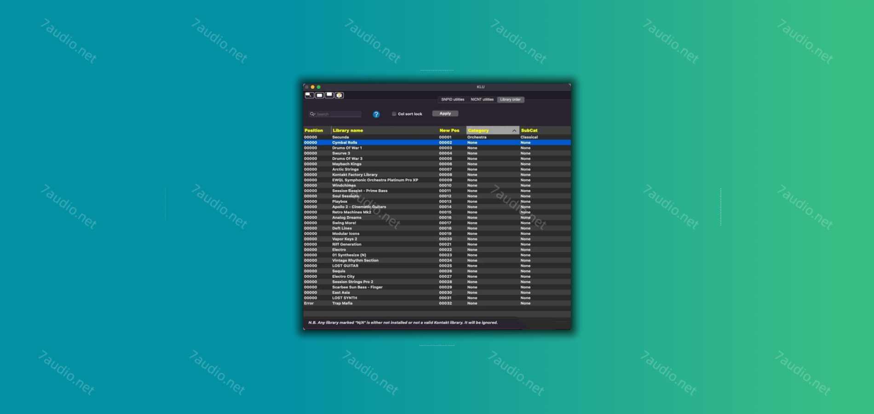The image size is (874, 414).
Task: Select the Arctic Strings row
Action: (x=437, y=169)
